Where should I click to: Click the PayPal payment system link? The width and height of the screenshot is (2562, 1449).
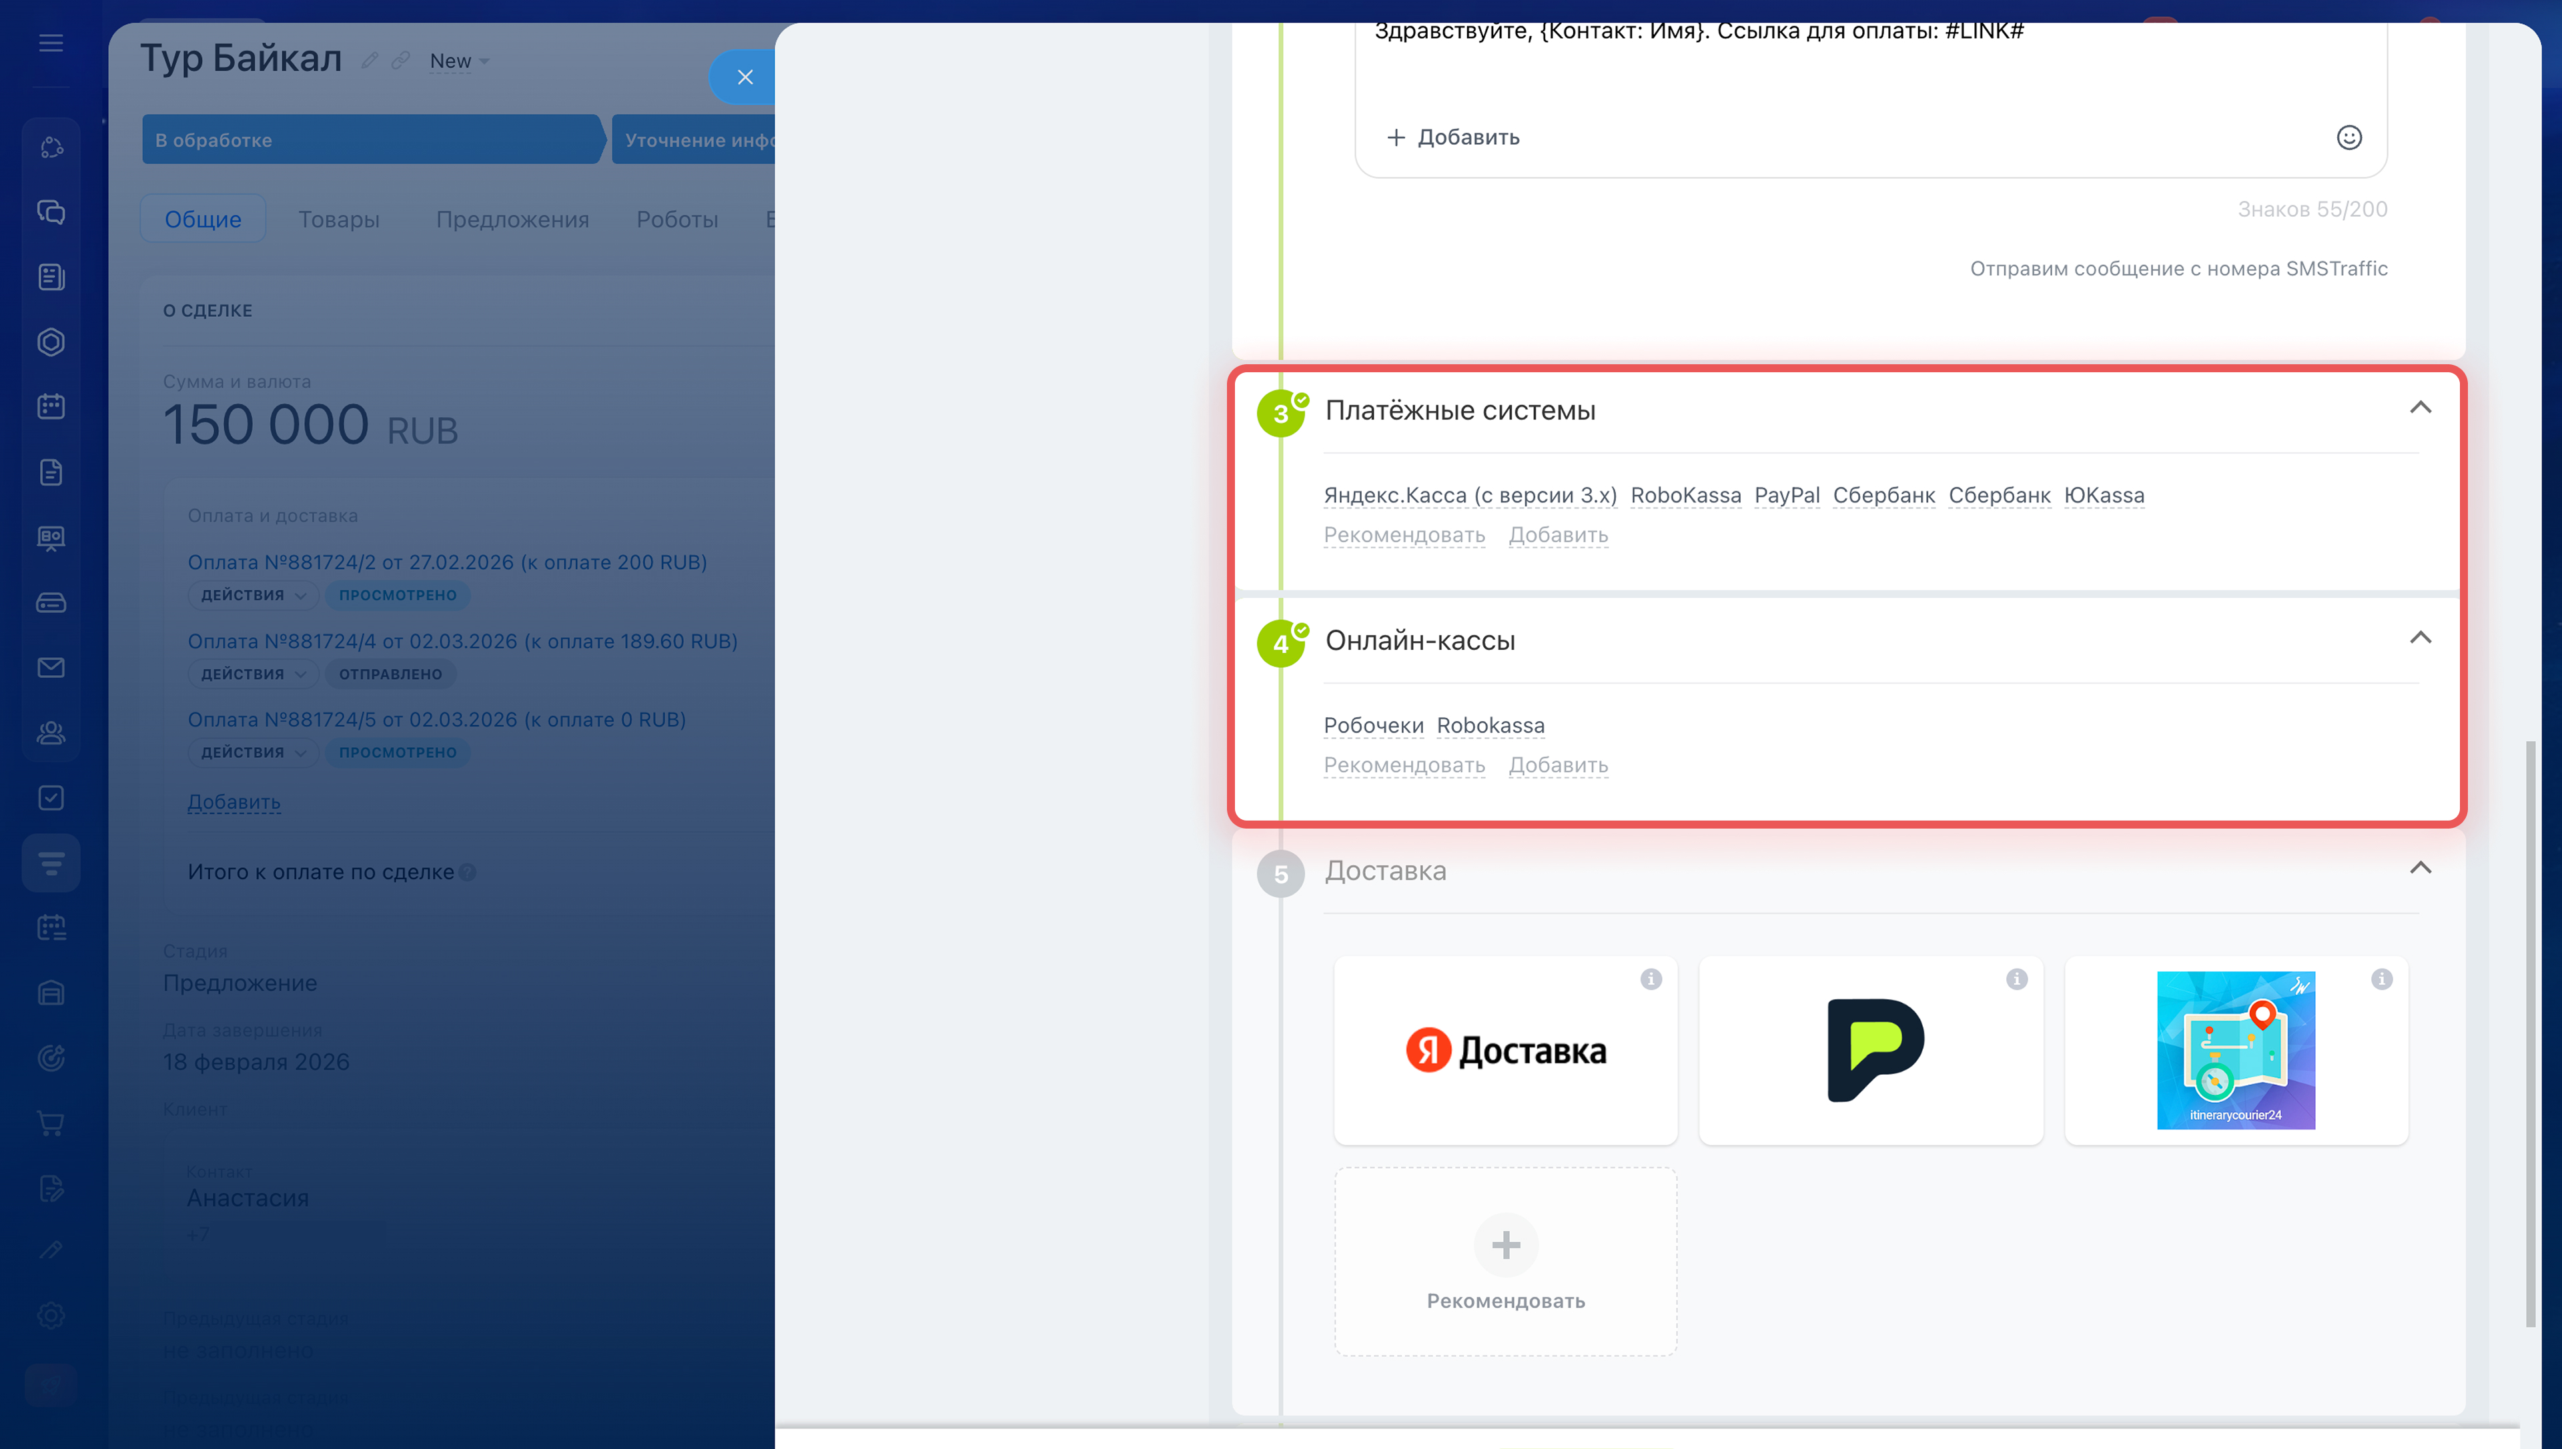pyautogui.click(x=1786, y=496)
